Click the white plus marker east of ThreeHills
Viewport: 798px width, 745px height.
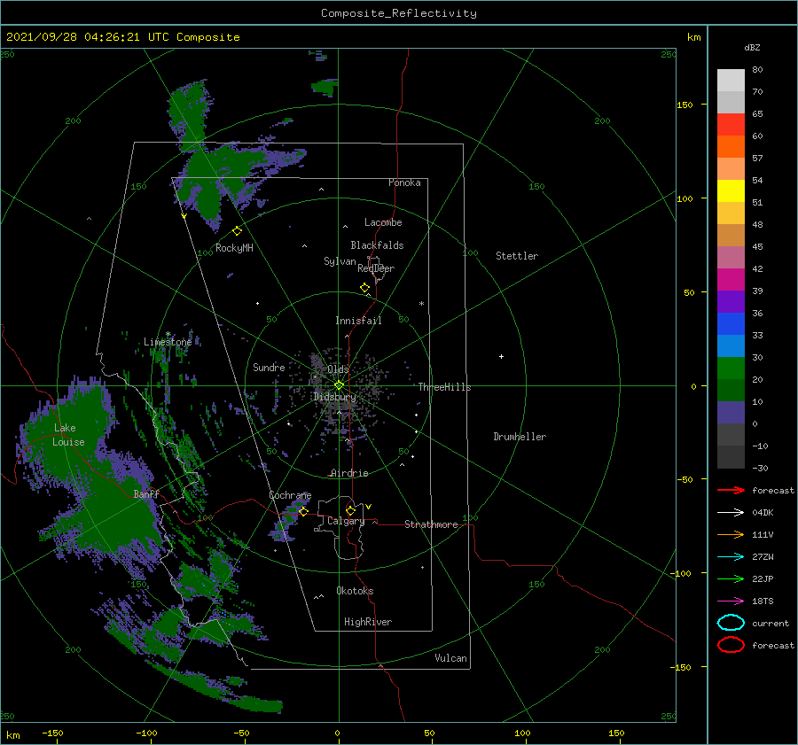click(x=501, y=356)
